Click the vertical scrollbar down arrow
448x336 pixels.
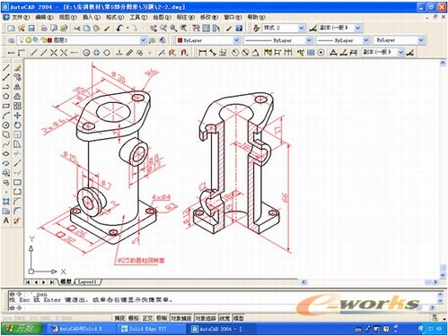tap(443, 275)
